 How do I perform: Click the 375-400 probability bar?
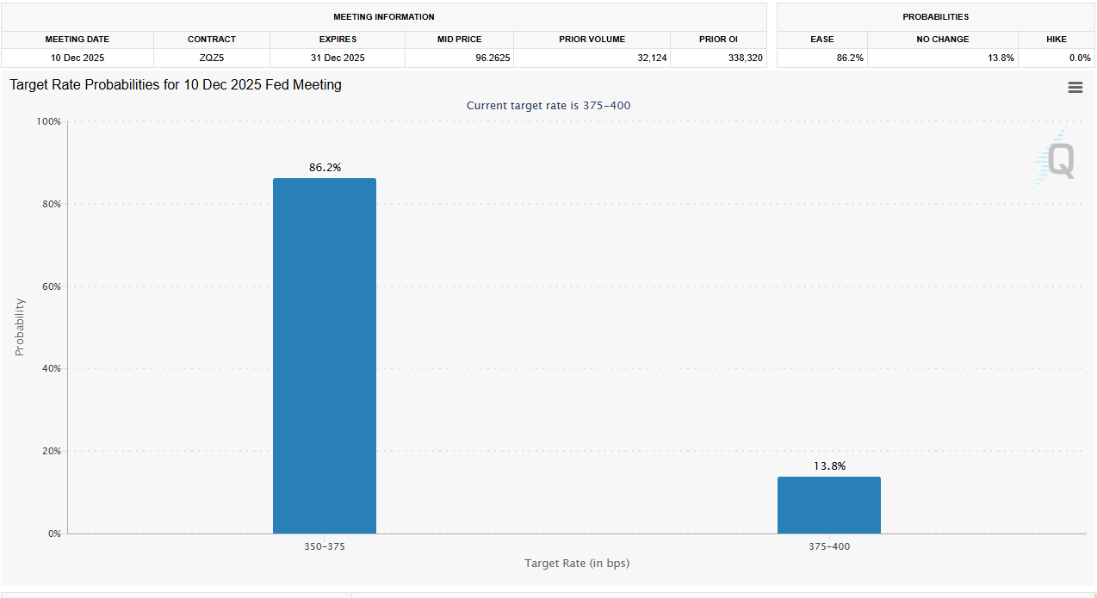[x=829, y=504]
